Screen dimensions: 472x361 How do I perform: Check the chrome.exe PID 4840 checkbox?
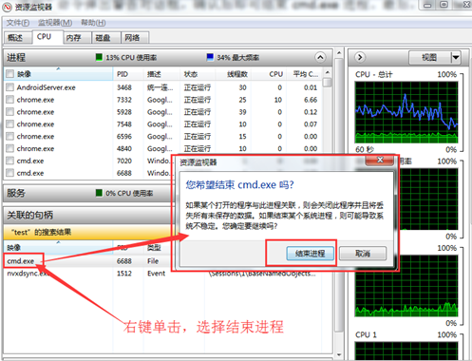[x=9, y=148]
